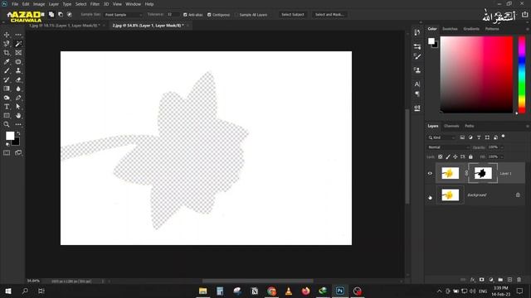Viewport: 531px width, 298px height.
Task: Hide Layer 1 using eye icon
Action: click(430, 173)
